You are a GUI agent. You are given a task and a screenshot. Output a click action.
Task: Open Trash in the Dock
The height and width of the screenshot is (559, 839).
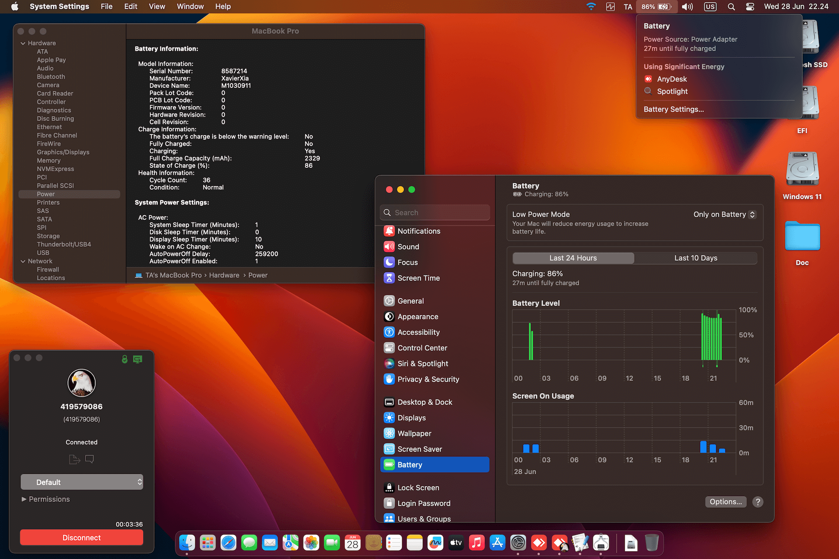coord(652,543)
